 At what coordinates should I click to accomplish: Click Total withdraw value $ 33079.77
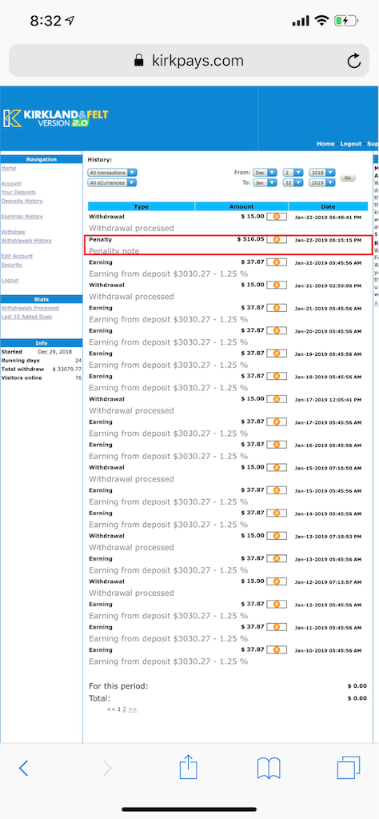pos(67,370)
